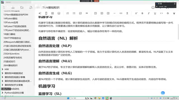The image size is (179, 100).
Task: Apply heading level 1 style
Action: [95, 13]
